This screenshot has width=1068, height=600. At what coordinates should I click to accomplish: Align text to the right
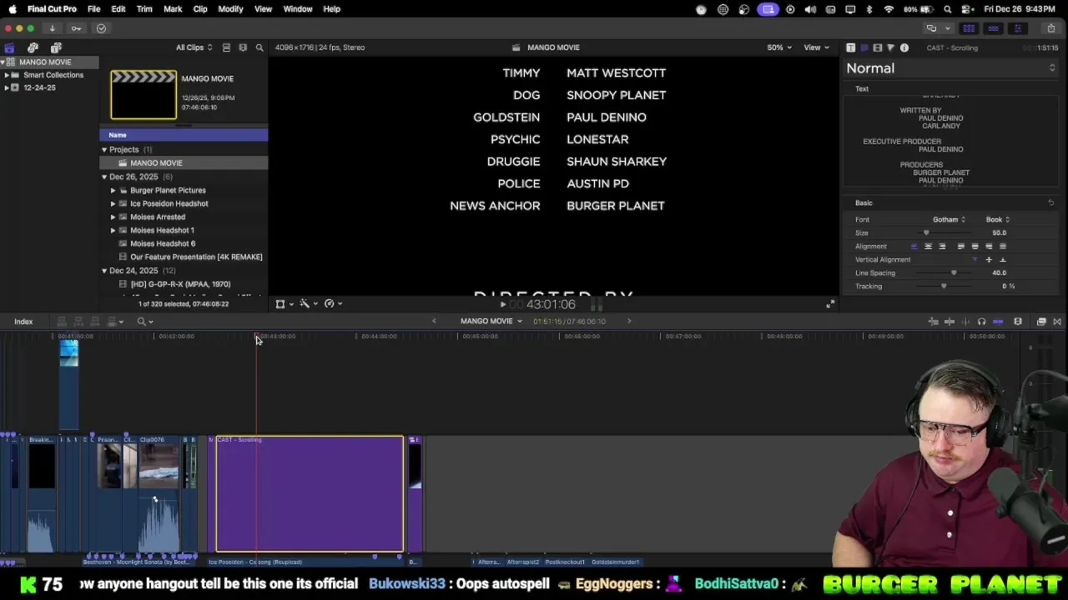click(942, 246)
